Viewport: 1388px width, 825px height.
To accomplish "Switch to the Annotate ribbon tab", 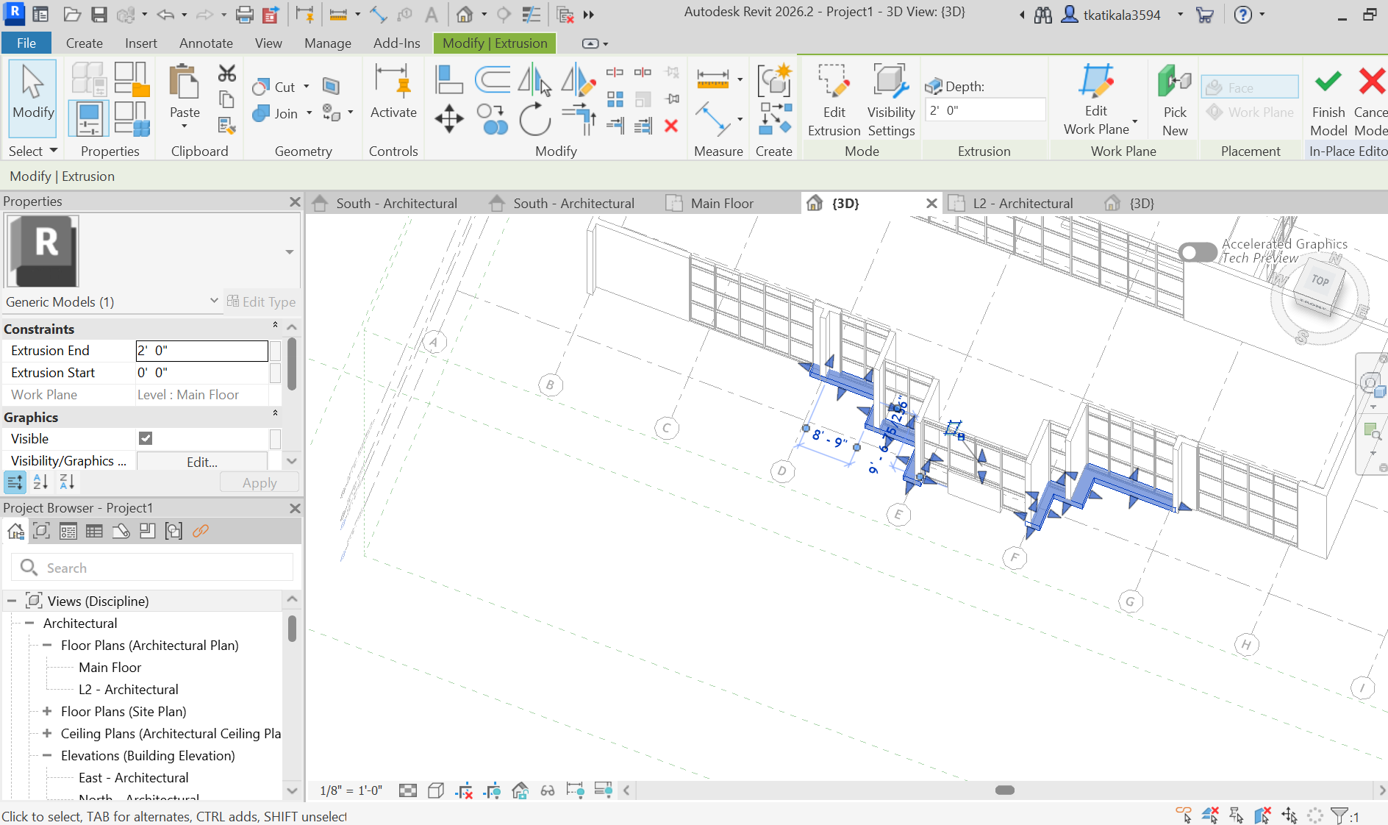I will point(206,43).
